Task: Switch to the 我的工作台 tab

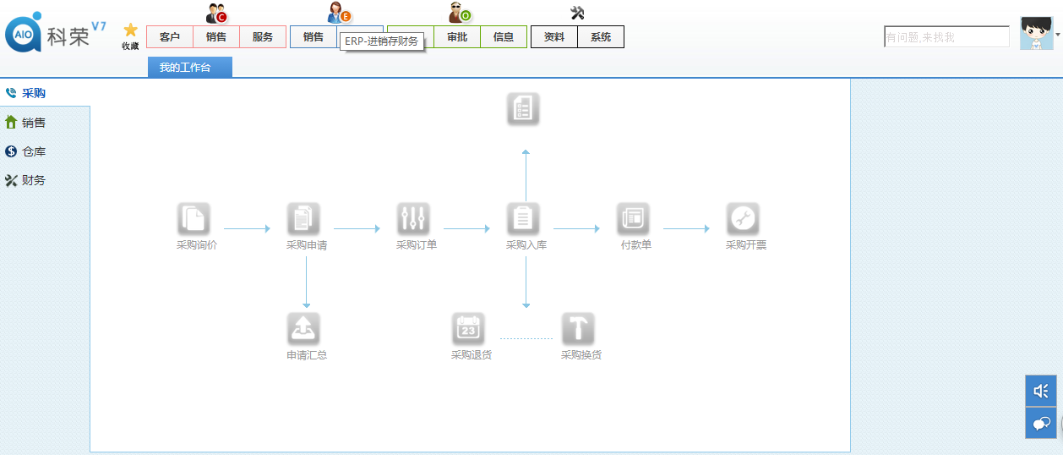Action: (x=189, y=68)
